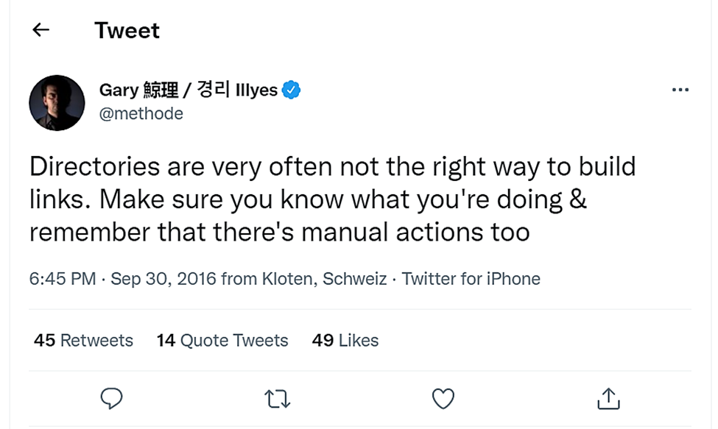Click the 6:45 PM timestamp

point(63,279)
